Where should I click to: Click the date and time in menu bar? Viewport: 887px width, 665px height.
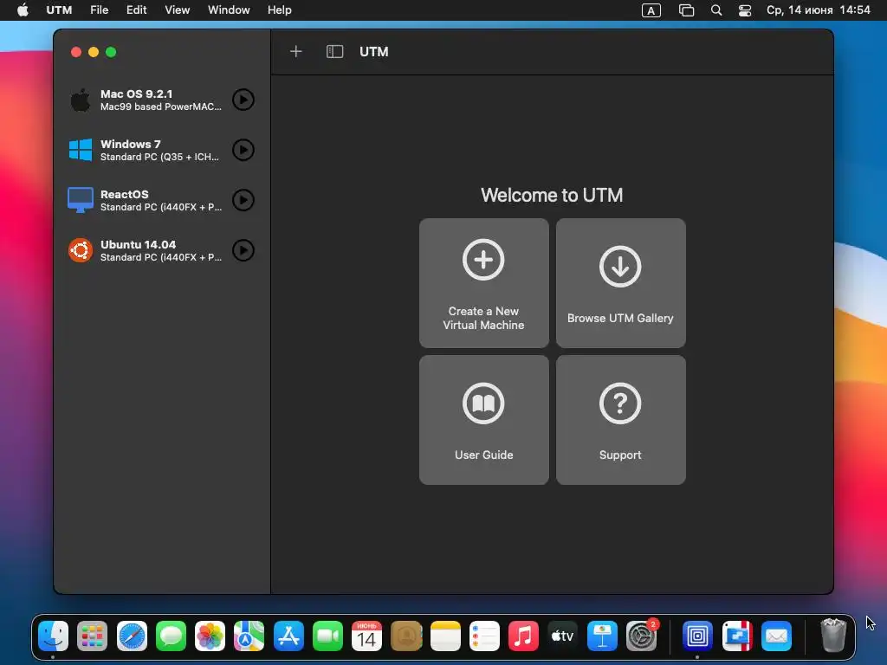pos(818,10)
